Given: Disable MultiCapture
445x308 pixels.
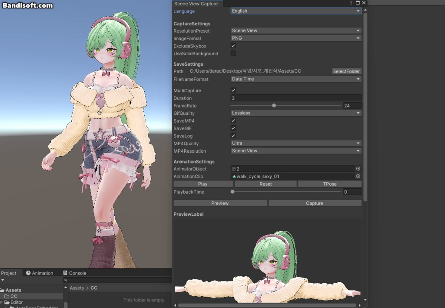Looking at the screenshot, I should [x=233, y=90].
